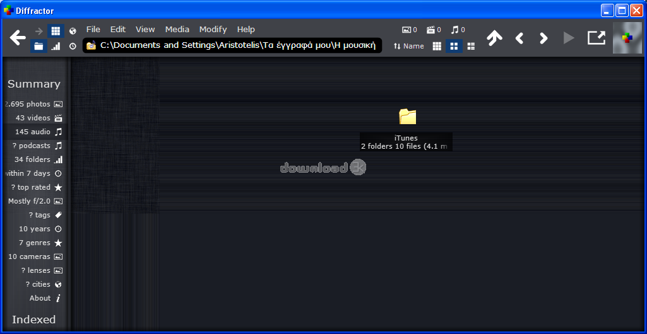The height and width of the screenshot is (334, 647).
Task: Click the top rated star icon
Action: tap(58, 187)
